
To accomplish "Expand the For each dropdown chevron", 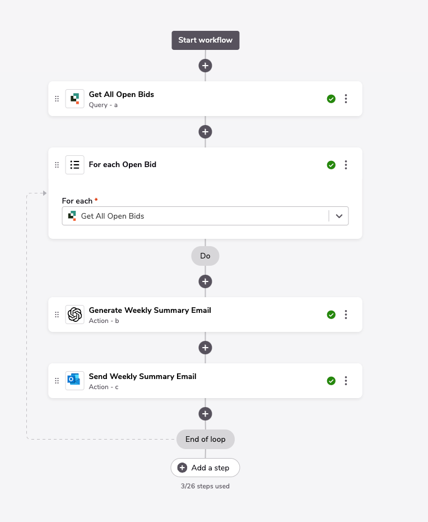I will (x=339, y=216).
